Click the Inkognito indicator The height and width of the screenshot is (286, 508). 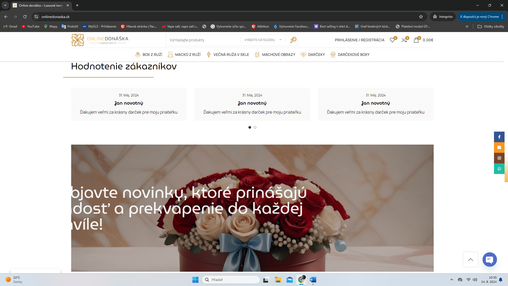coord(443,17)
